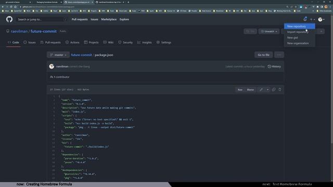The height and width of the screenshot is (187, 333).
Task: Click the plus create-new dropdown icon
Action: coord(312,19)
